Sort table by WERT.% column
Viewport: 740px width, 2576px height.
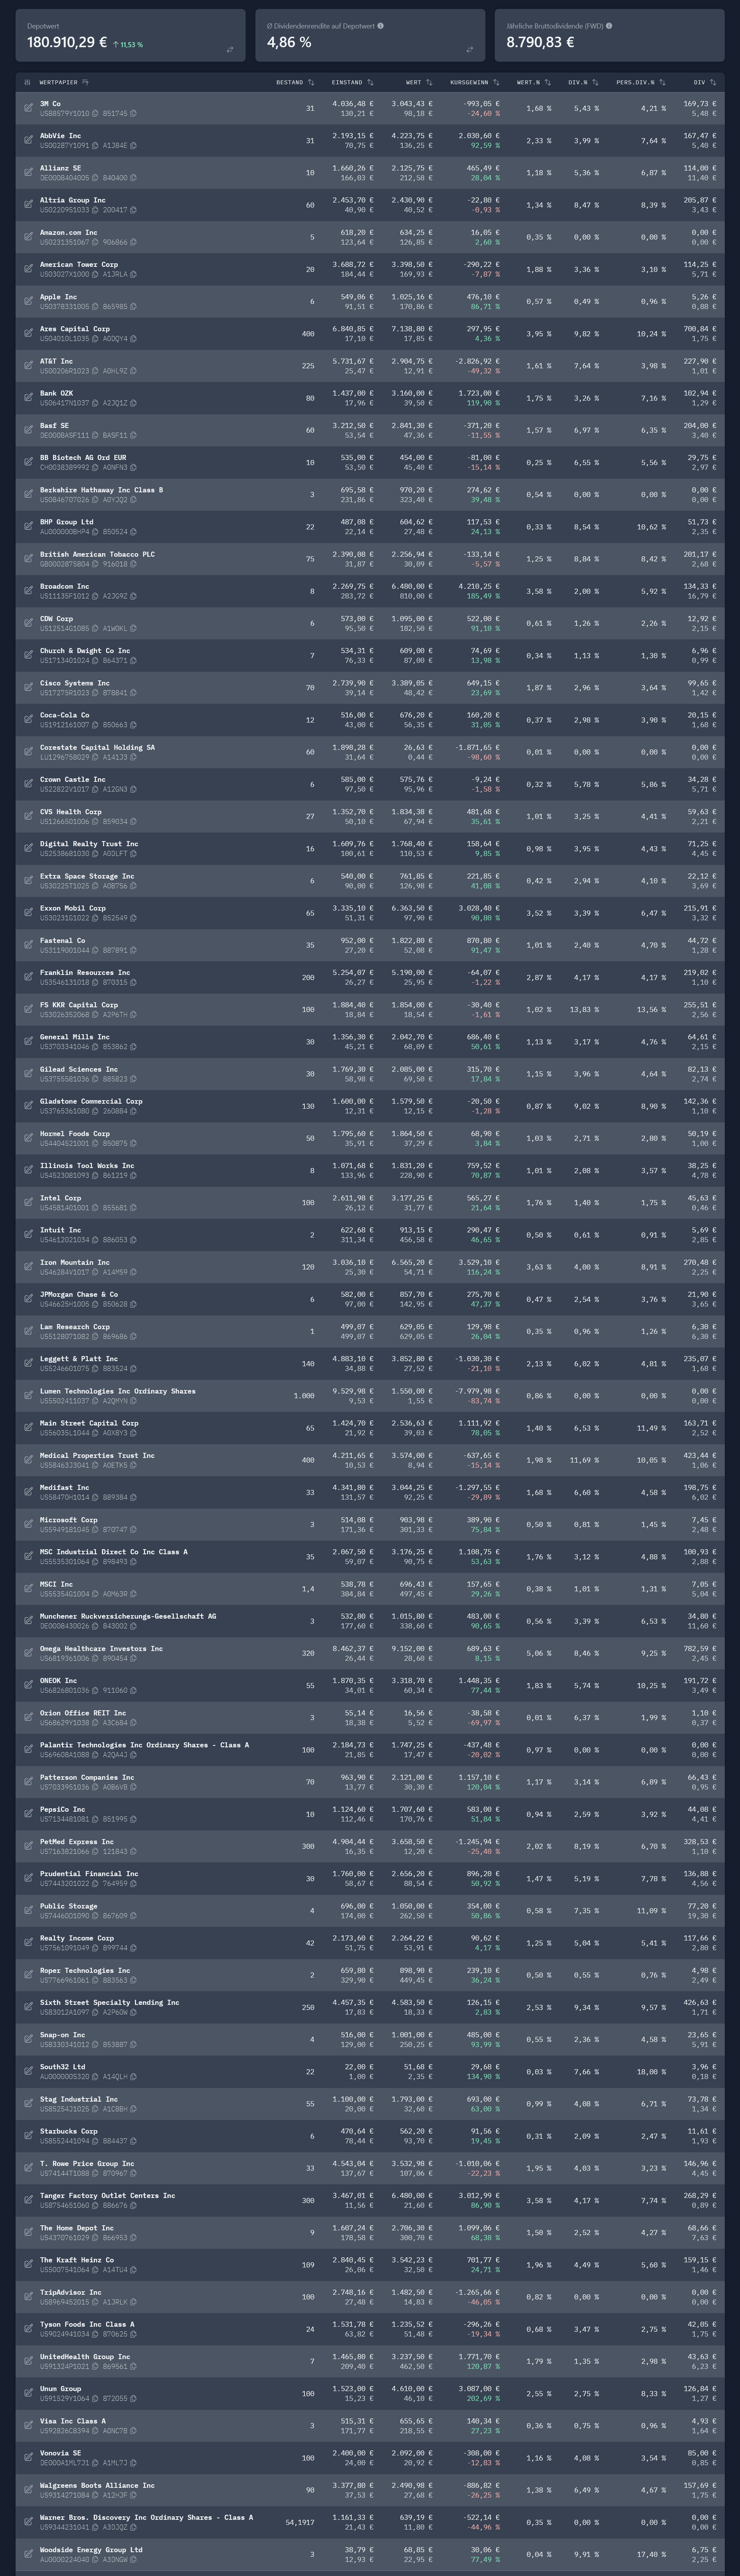[x=548, y=82]
